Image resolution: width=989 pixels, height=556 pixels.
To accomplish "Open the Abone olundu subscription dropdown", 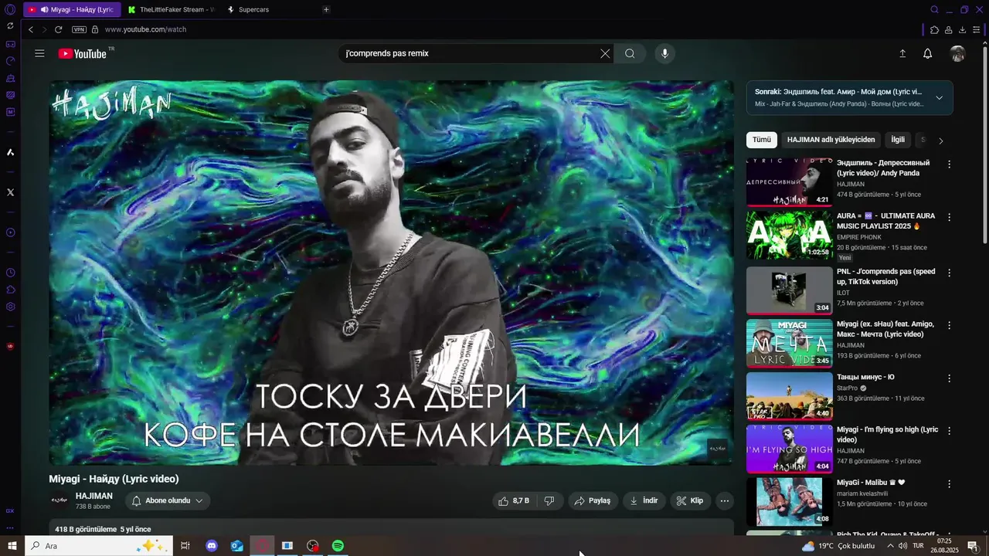I will [x=168, y=500].
